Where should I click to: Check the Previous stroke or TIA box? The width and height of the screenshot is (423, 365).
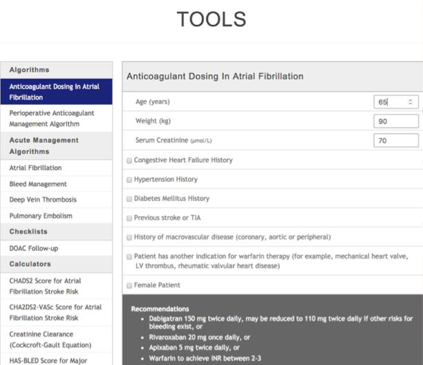[129, 218]
